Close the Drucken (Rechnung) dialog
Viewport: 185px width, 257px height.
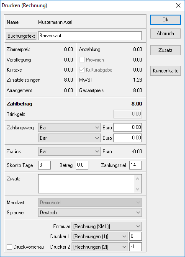(x=178, y=5)
